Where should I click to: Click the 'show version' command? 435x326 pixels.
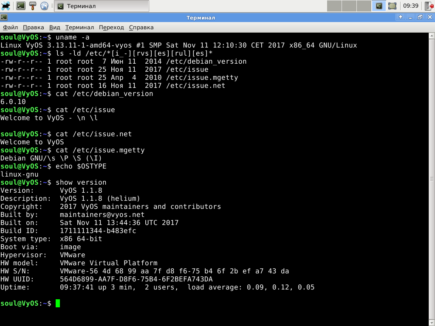81,183
